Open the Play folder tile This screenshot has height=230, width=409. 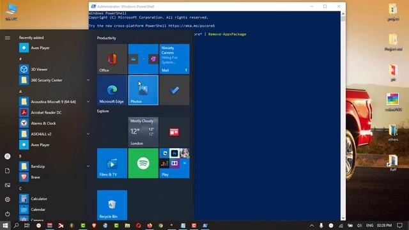[174, 164]
